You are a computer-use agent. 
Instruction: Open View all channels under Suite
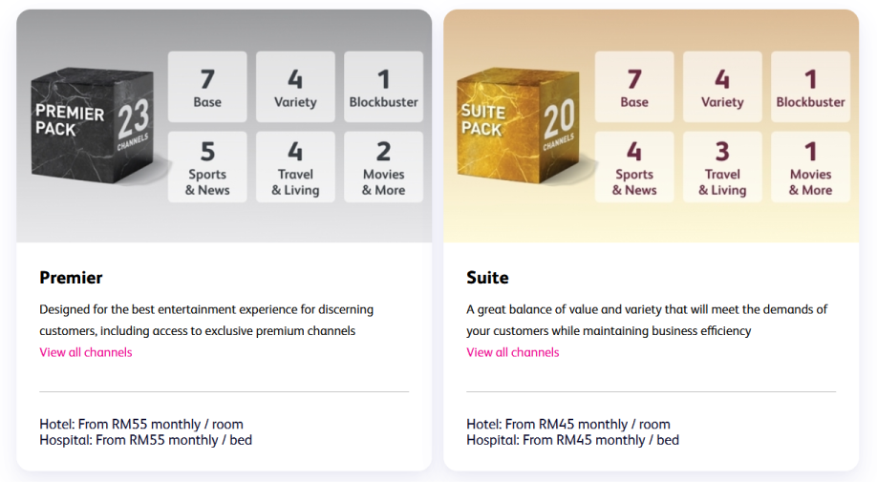tap(513, 352)
